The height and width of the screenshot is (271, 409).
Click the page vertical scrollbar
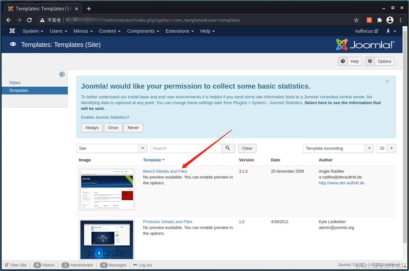click(405, 137)
